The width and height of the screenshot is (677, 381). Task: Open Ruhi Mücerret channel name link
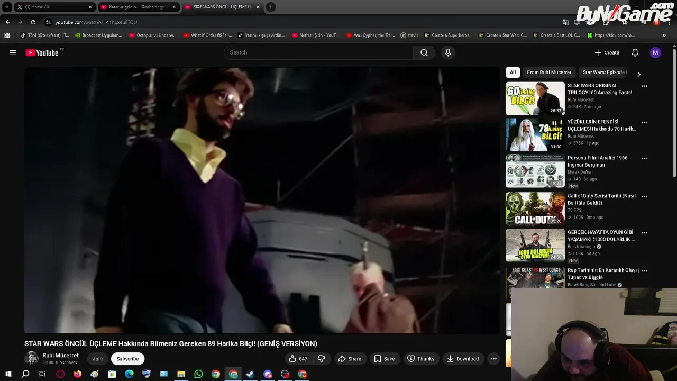click(x=61, y=356)
